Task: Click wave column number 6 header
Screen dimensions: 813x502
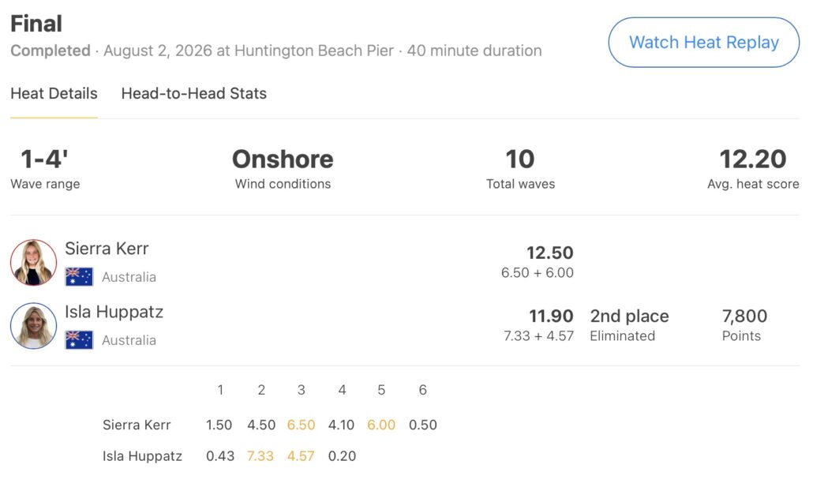Action: 422,390
